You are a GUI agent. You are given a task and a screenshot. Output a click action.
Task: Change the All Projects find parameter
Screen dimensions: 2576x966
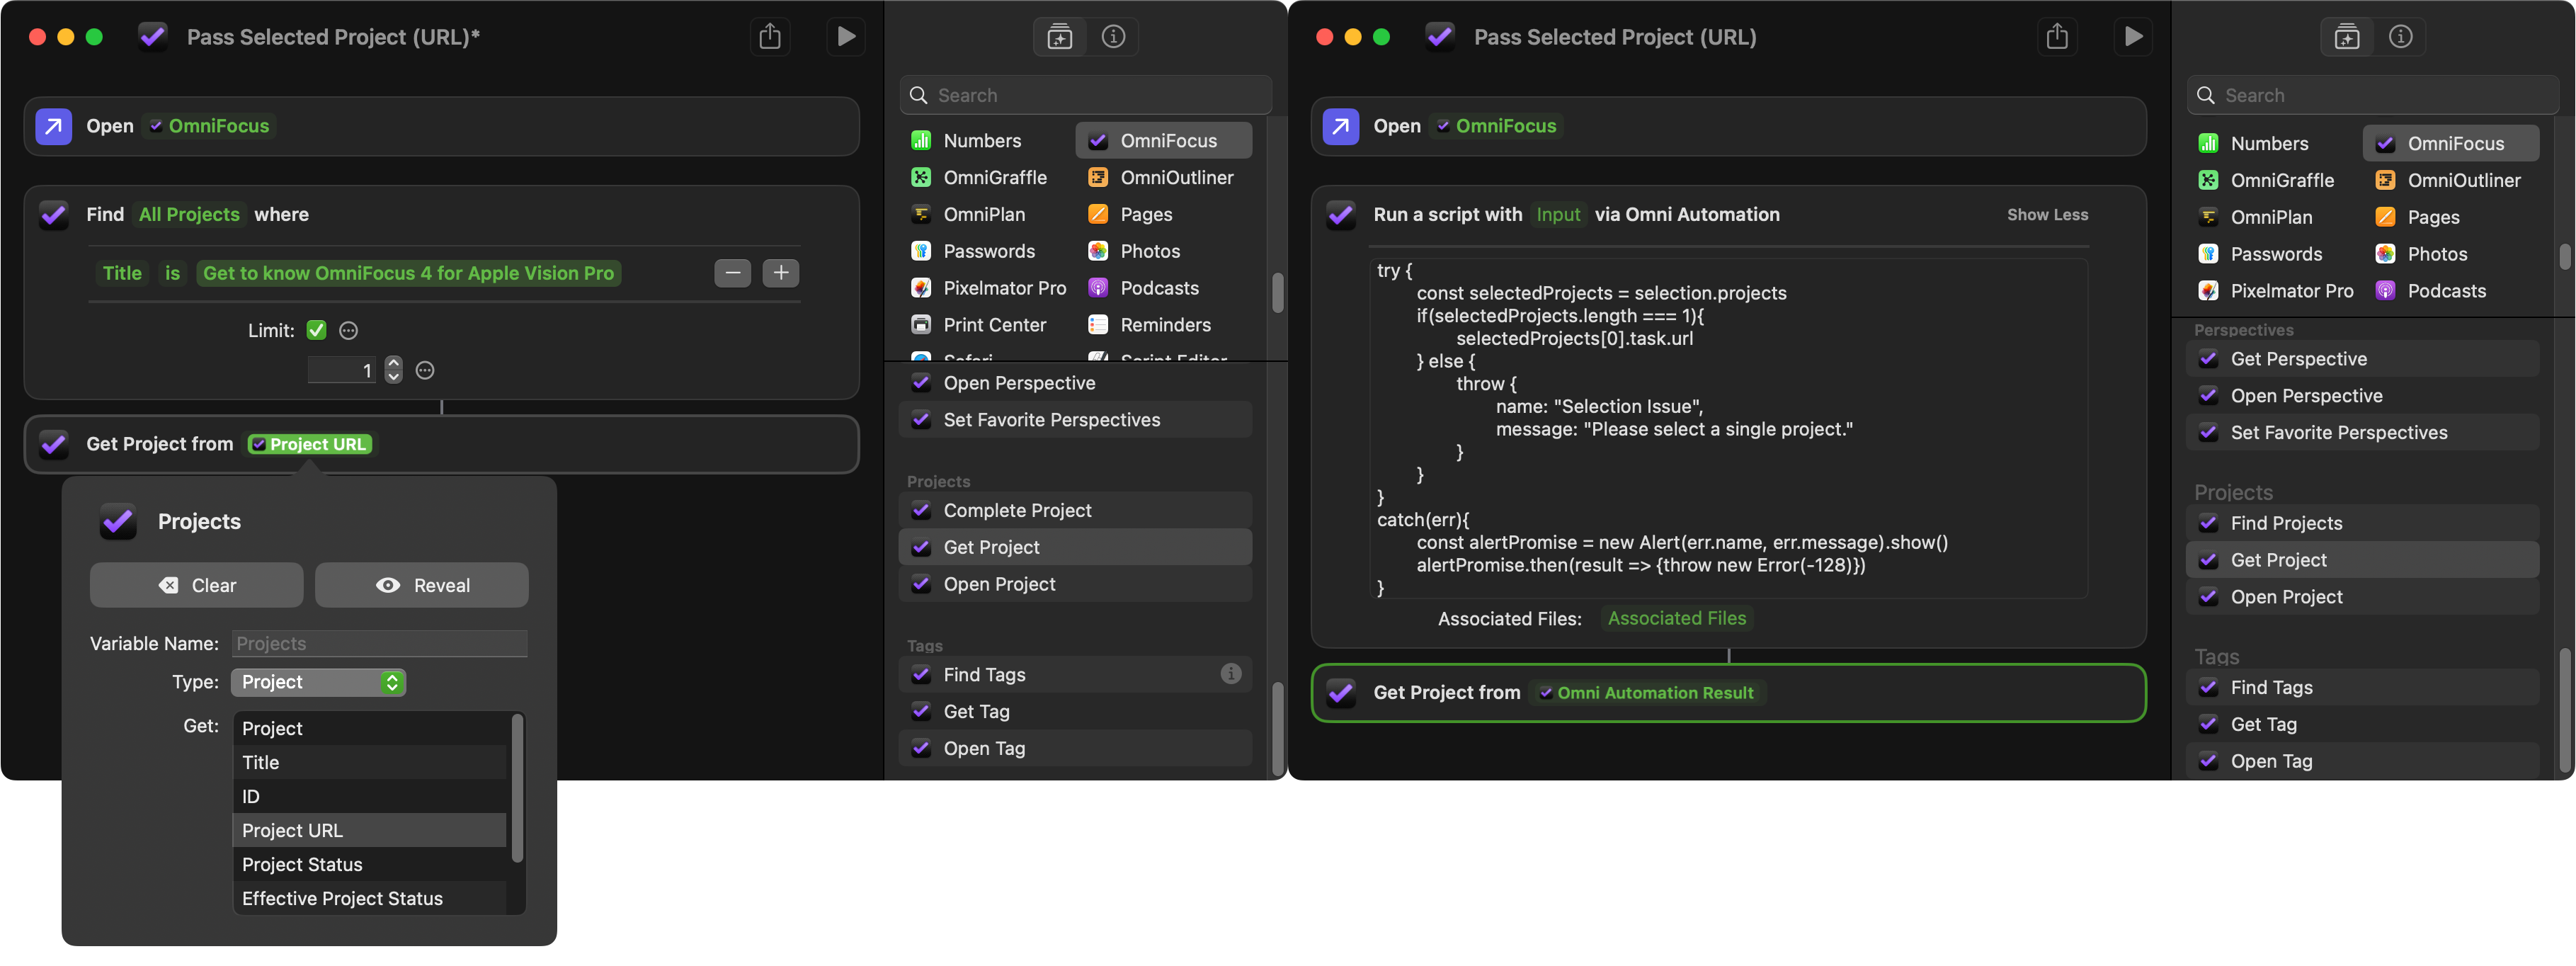[x=189, y=215]
